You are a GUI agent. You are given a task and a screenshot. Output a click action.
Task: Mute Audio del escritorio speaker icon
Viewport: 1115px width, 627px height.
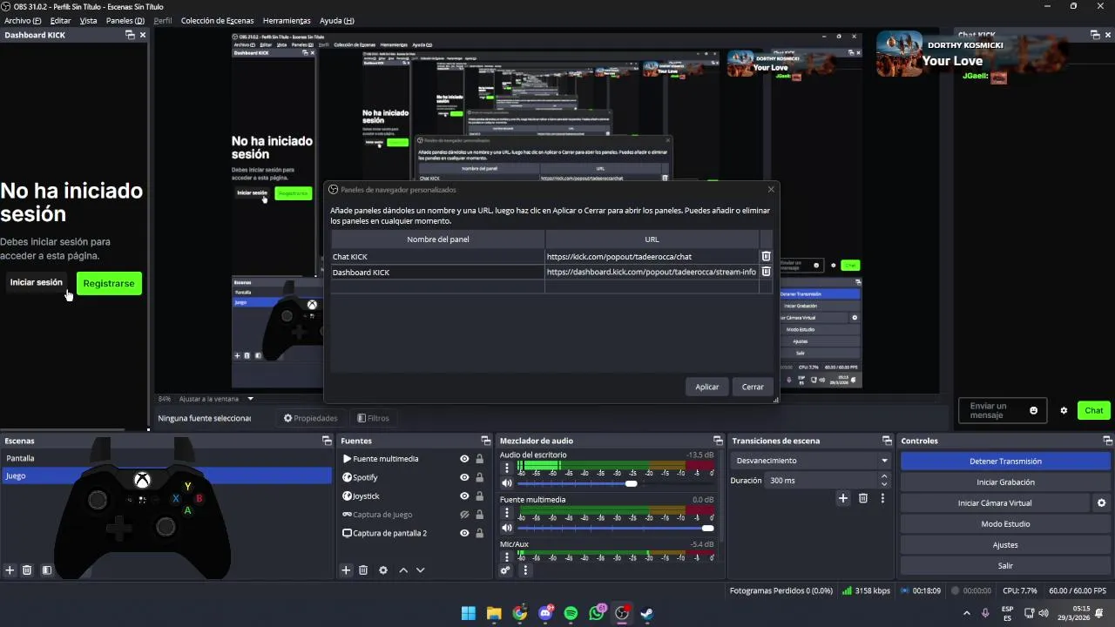click(x=506, y=483)
